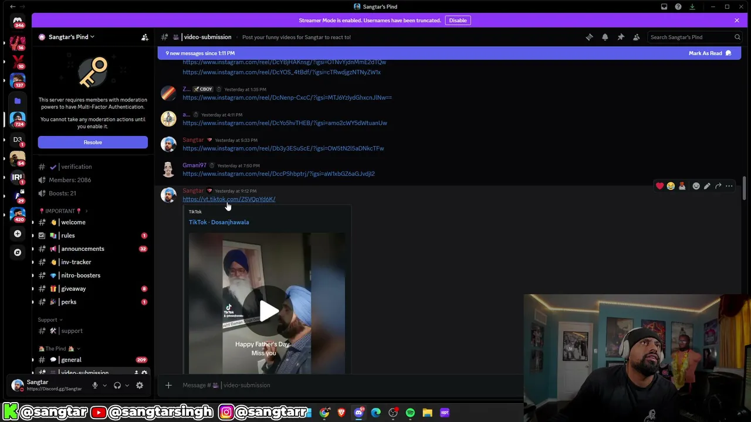Forward the message with arrow icon
This screenshot has width=751, height=422.
[x=718, y=186]
